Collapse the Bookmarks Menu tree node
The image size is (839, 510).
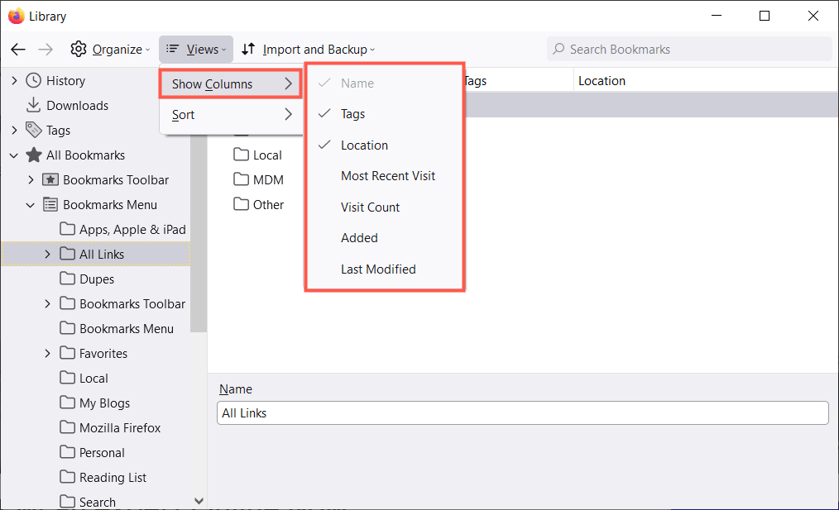point(31,205)
